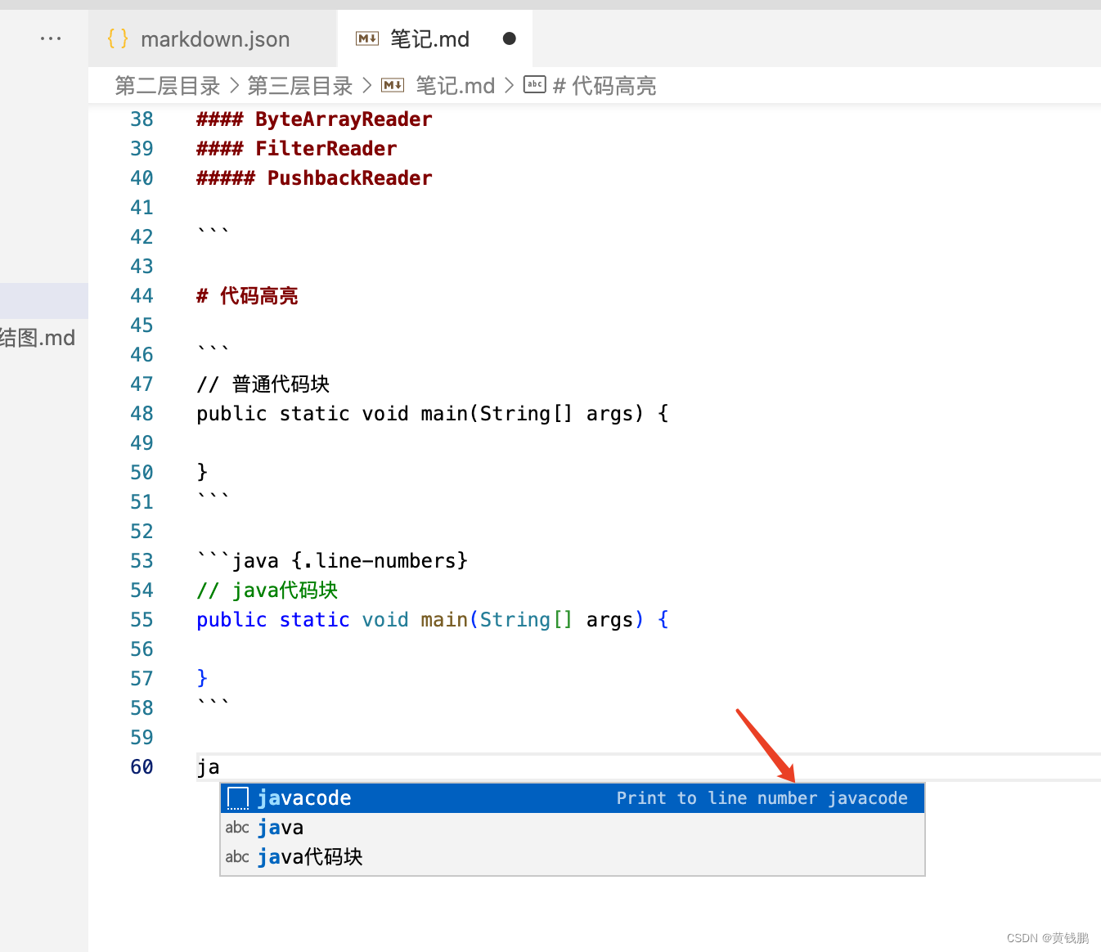Place cursor on #### ByteArrayReader heading
The height and width of the screenshot is (952, 1101).
click(x=314, y=119)
